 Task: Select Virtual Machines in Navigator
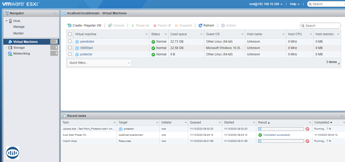(x=25, y=42)
